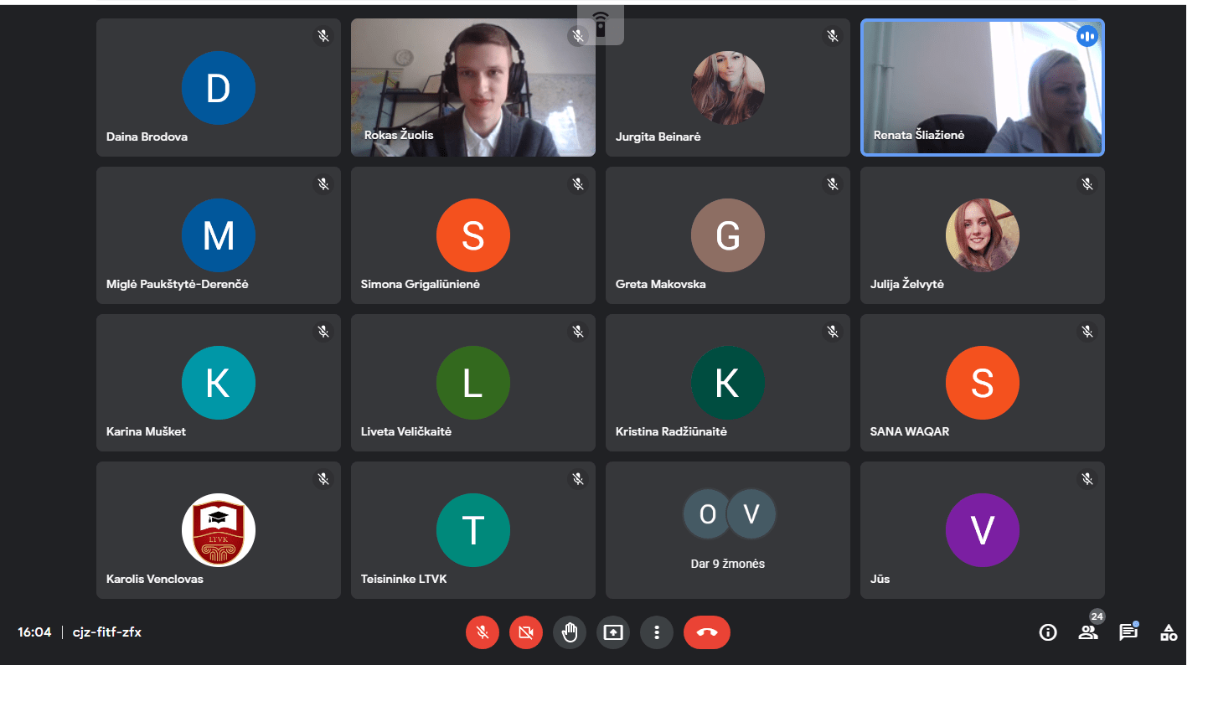Open the activities panel
Image resolution: width=1208 pixels, height=722 pixels.
click(1169, 632)
